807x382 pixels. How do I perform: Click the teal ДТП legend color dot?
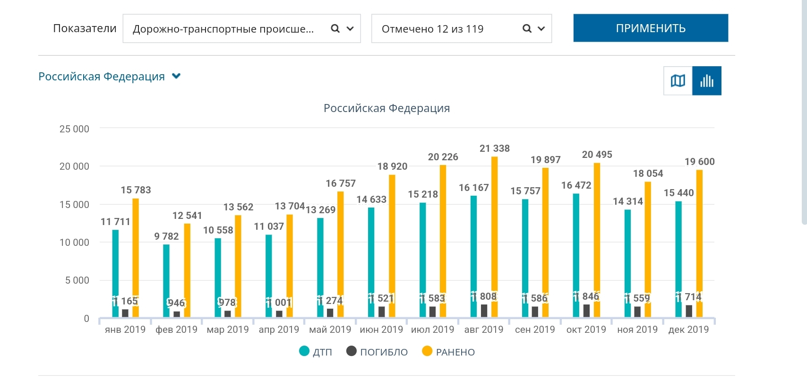(x=304, y=351)
